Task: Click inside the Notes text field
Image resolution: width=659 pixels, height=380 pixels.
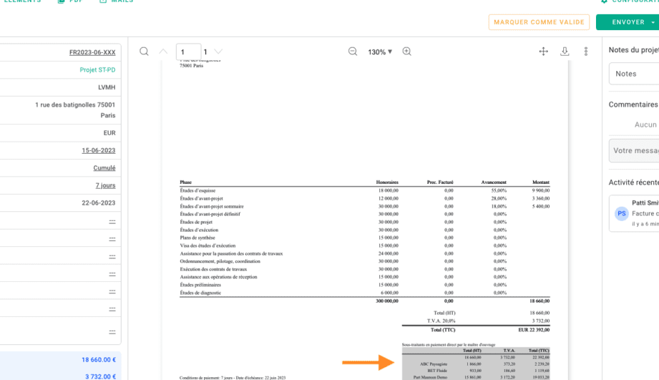Action: [x=633, y=74]
